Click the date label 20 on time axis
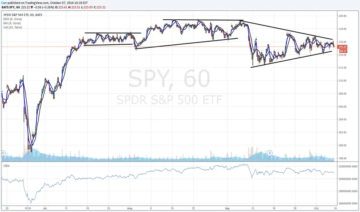The image size is (360, 212). 7,209
